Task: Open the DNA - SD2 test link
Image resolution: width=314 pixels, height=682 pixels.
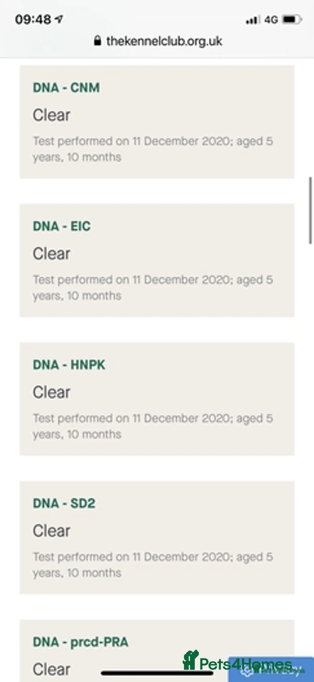Action: click(64, 503)
